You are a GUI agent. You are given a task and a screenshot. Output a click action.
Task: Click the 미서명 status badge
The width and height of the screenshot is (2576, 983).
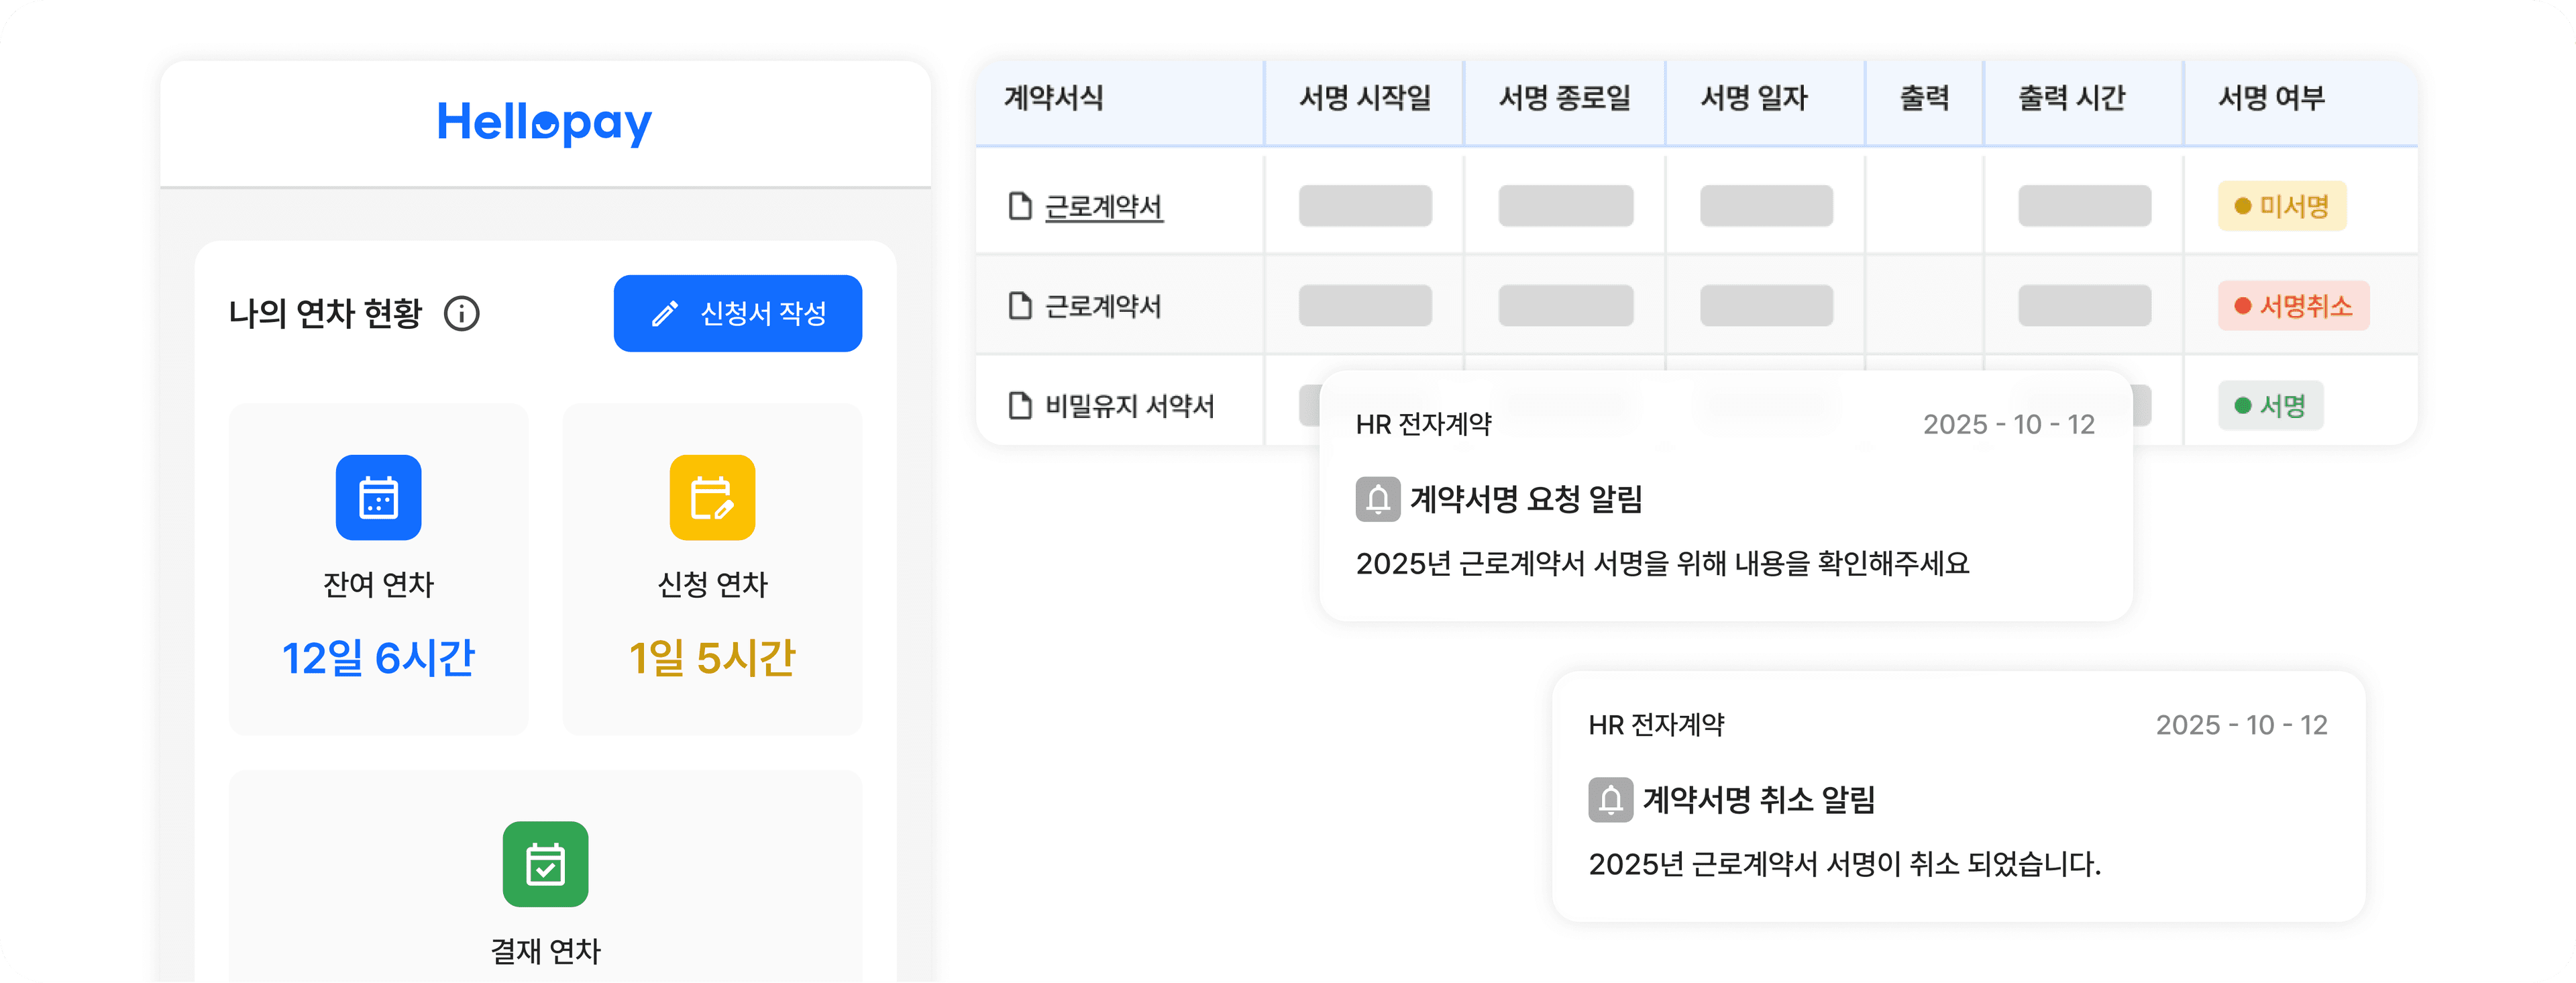click(2282, 206)
